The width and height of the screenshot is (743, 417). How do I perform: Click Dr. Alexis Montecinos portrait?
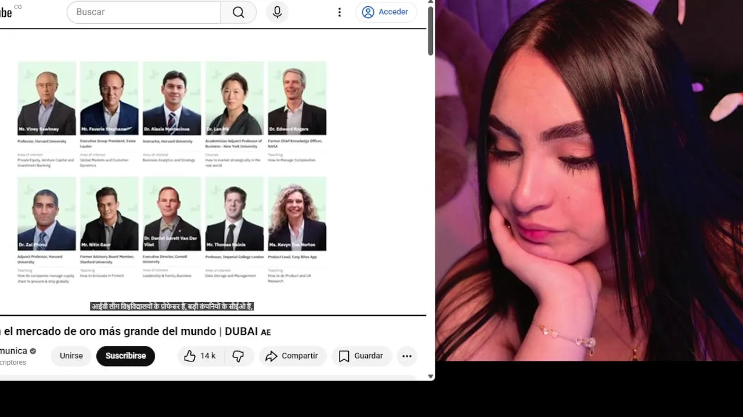tap(172, 98)
